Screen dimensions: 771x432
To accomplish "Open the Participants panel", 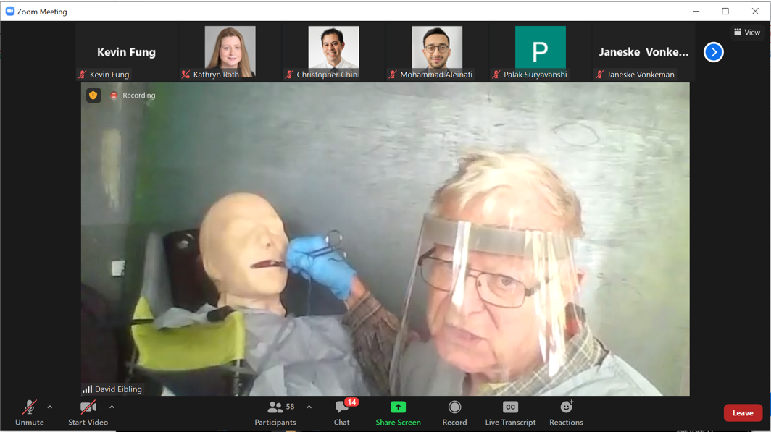I will tap(275, 413).
